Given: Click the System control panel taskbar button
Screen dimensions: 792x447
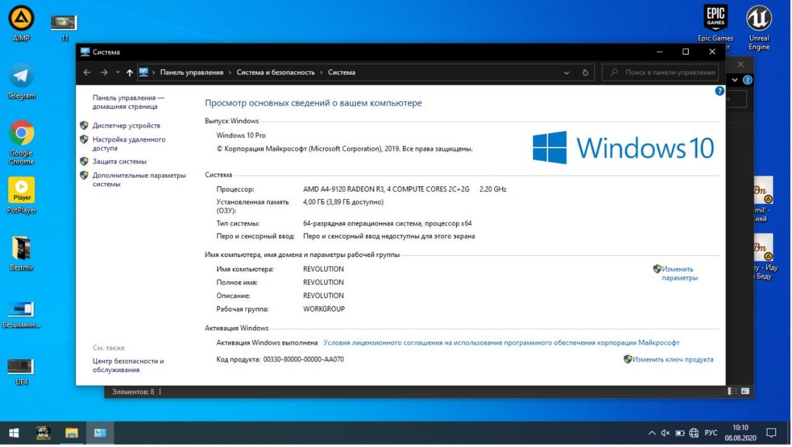Looking at the screenshot, I should point(100,433).
